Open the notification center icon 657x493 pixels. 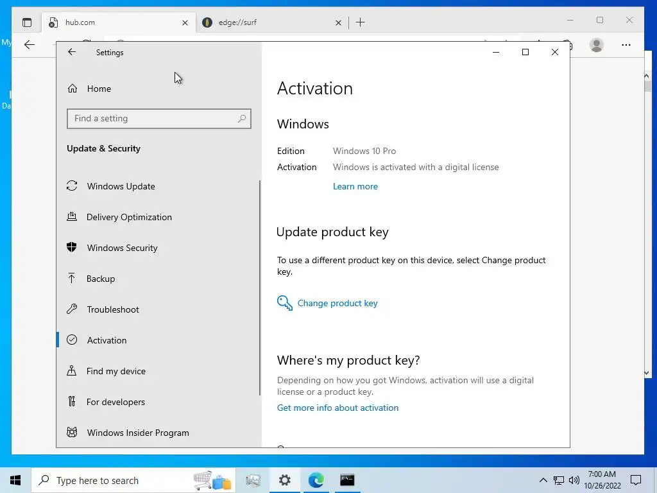coord(636,480)
